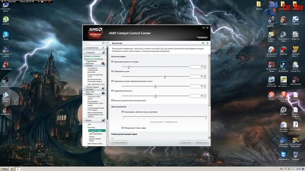305x171 pixels.
Task: Open the Camtasia Studio 7 shortcut
Action: tap(271, 37)
